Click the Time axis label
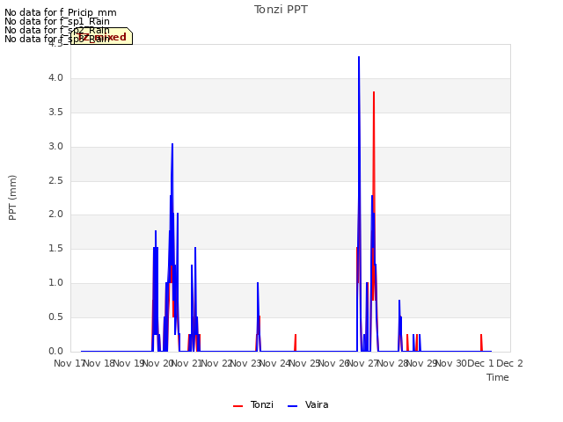 point(498,377)
